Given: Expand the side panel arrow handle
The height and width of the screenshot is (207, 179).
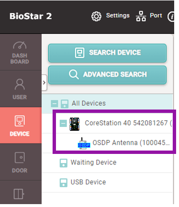Looking at the screenshot, I should coord(44,83).
